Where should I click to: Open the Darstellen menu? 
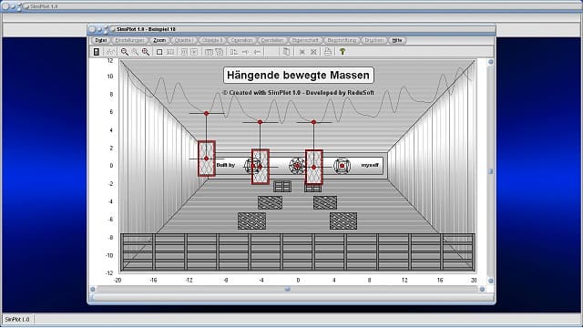click(x=272, y=40)
